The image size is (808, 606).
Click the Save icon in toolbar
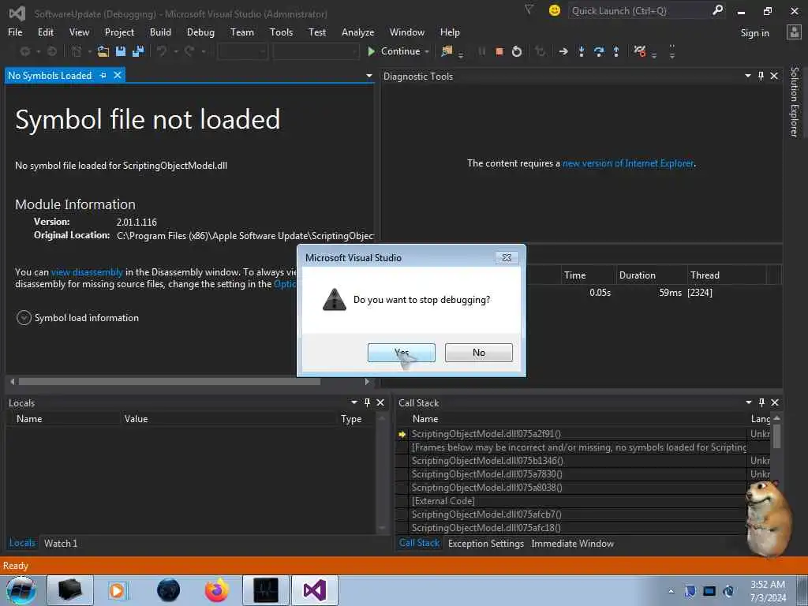[121, 51]
